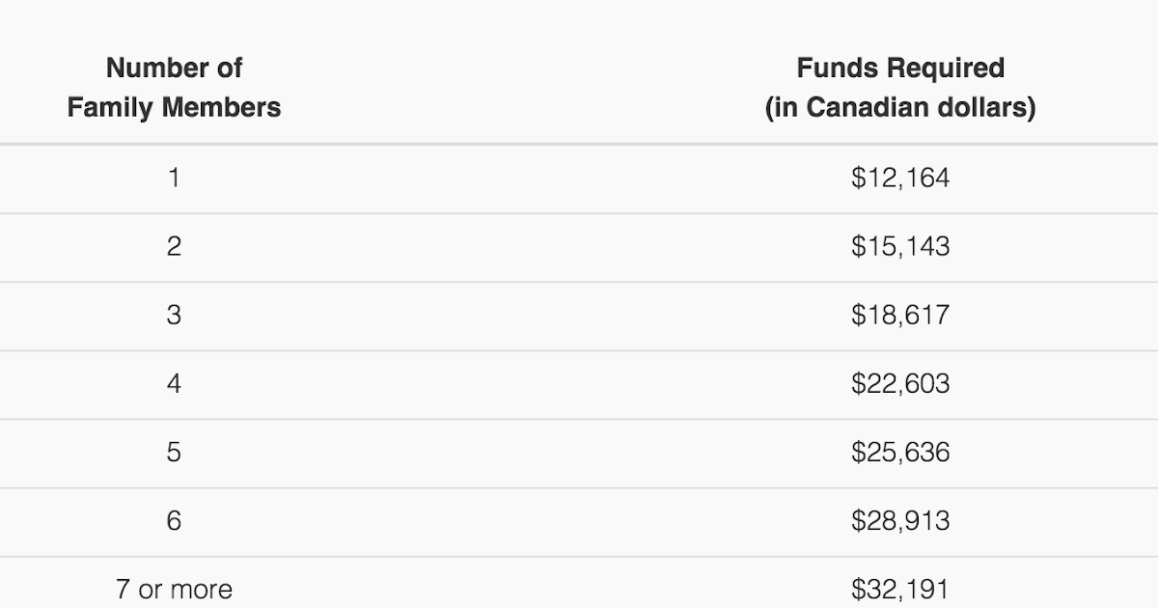Click the "Family Members" header line
The image size is (1158, 608).
click(174, 107)
